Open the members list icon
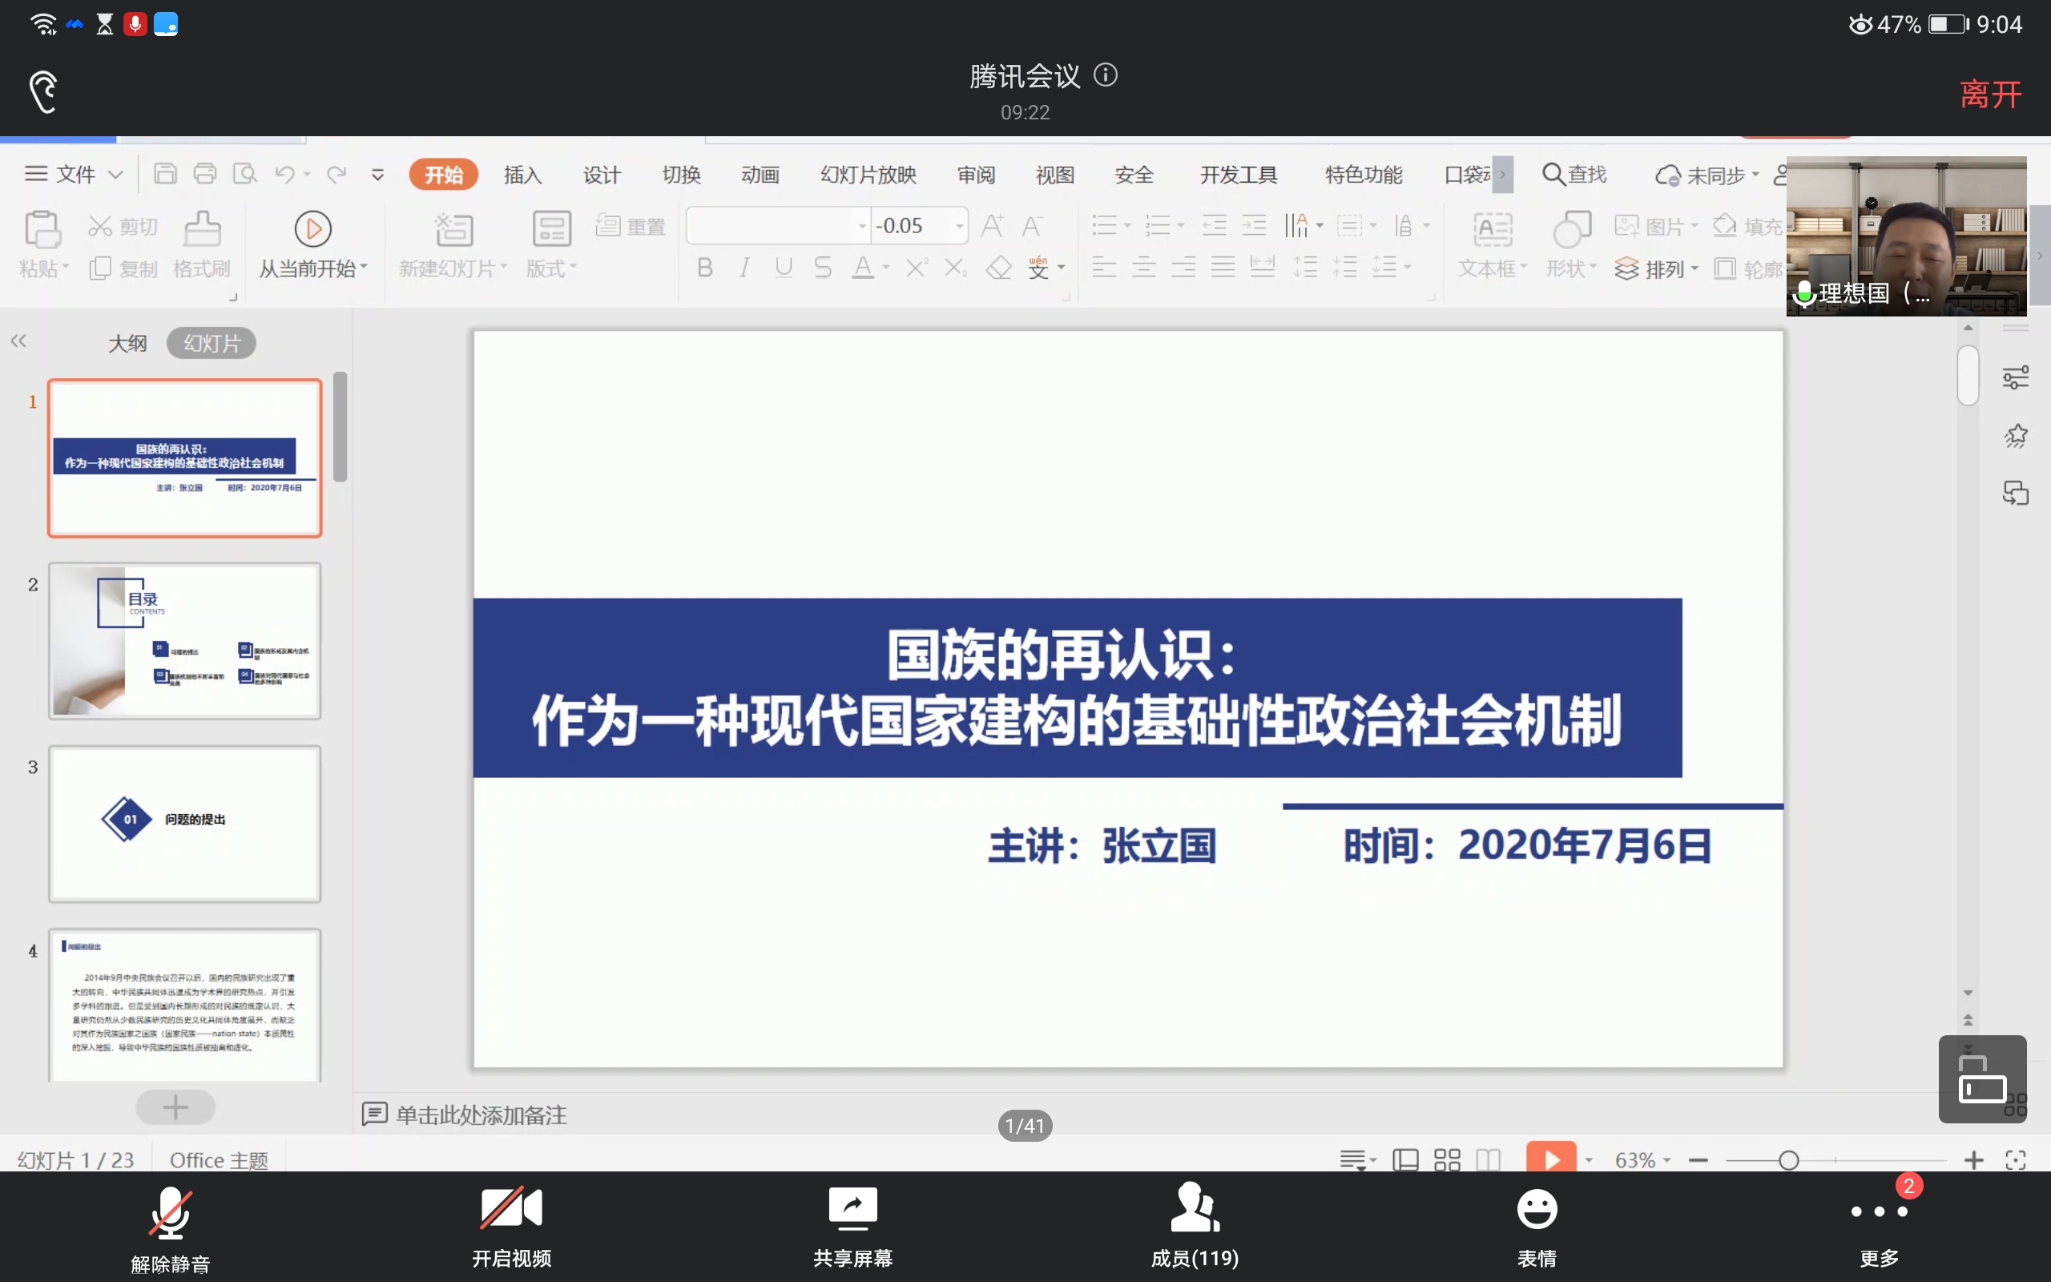 (x=1195, y=1209)
